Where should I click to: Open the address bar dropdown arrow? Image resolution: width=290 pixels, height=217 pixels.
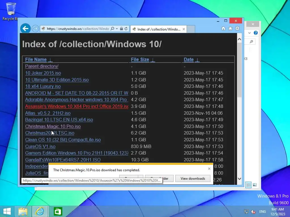pos(117,29)
